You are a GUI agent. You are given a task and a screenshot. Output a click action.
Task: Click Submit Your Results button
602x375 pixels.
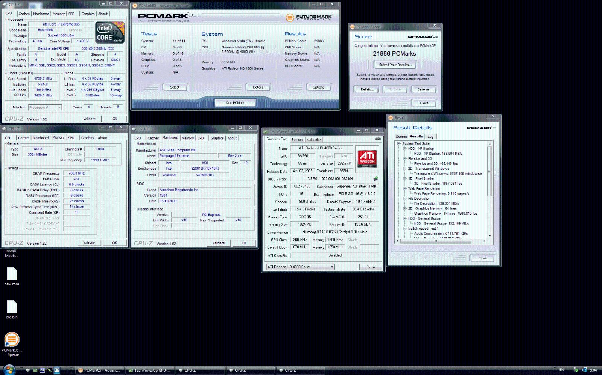pyautogui.click(x=395, y=65)
